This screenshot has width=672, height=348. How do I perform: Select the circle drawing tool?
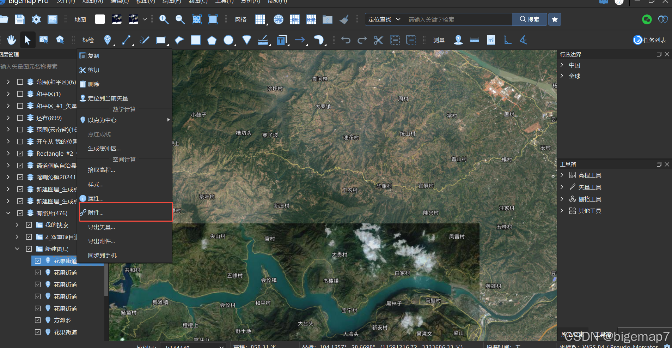coord(228,40)
